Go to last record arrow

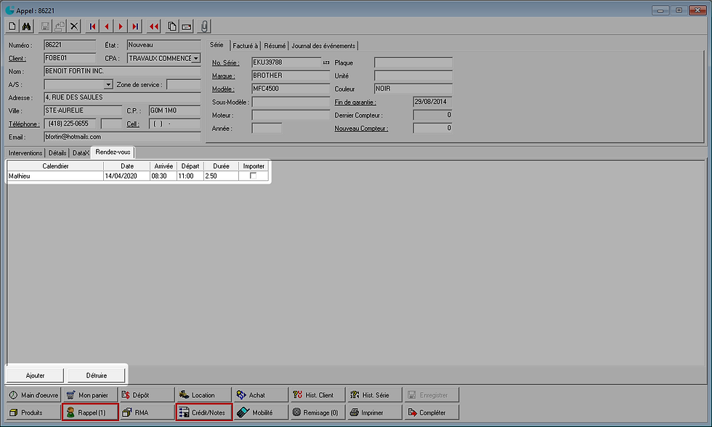[135, 26]
